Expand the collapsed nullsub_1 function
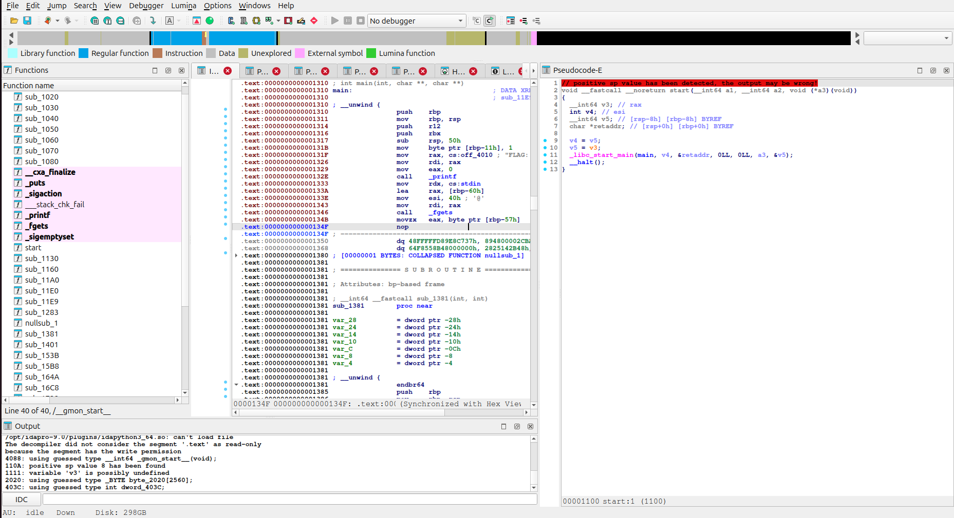The height and width of the screenshot is (518, 954). 236,255
